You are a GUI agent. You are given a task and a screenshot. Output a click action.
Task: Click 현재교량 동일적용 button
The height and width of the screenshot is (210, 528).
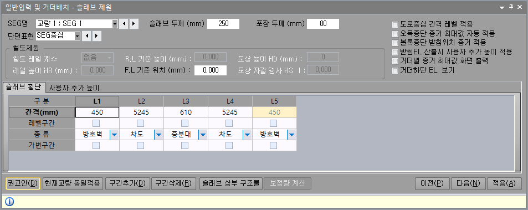click(x=73, y=183)
